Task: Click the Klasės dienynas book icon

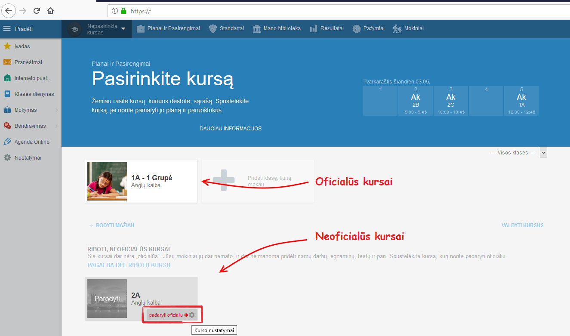Action: coord(7,94)
